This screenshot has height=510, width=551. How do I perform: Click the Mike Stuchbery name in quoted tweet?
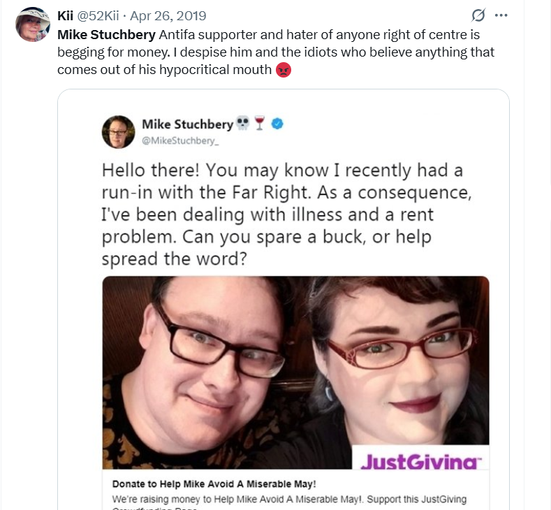click(x=188, y=124)
